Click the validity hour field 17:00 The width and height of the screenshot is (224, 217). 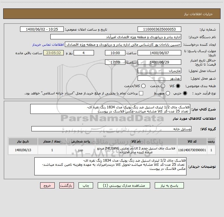115,62
